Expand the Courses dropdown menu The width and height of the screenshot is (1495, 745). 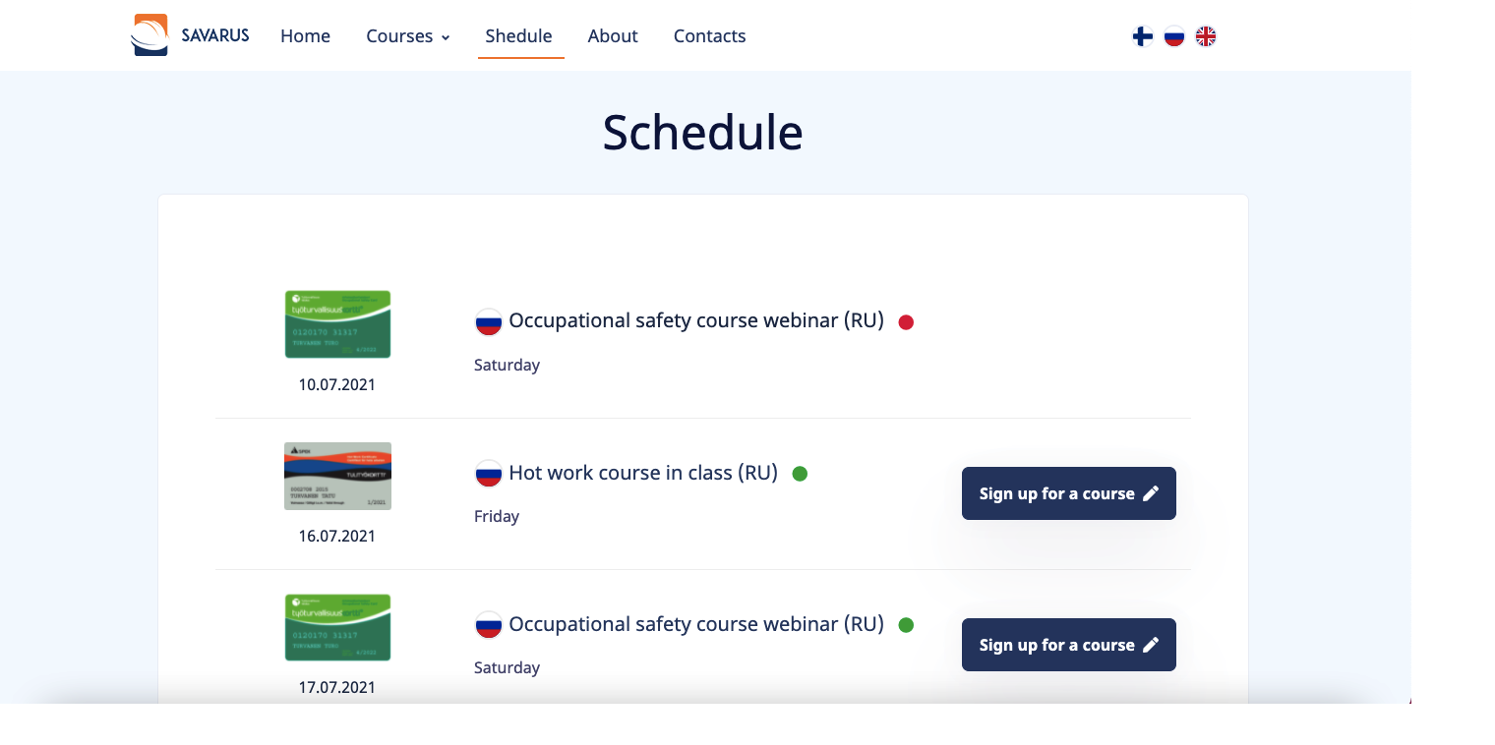407,36
